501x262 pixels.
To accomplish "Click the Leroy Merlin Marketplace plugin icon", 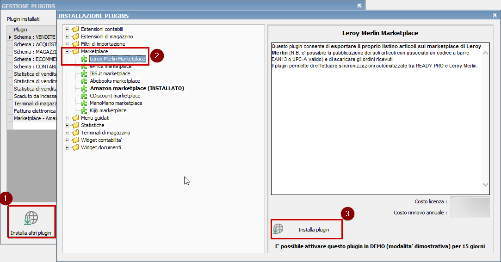I will coord(84,59).
